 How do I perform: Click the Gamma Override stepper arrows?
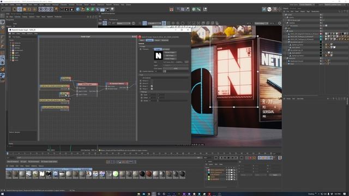click(x=165, y=71)
